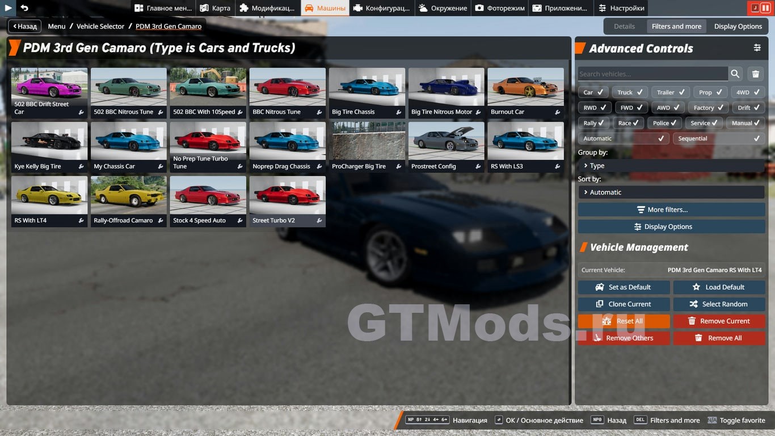
Task: Click the Remove Current button
Action: (719, 321)
